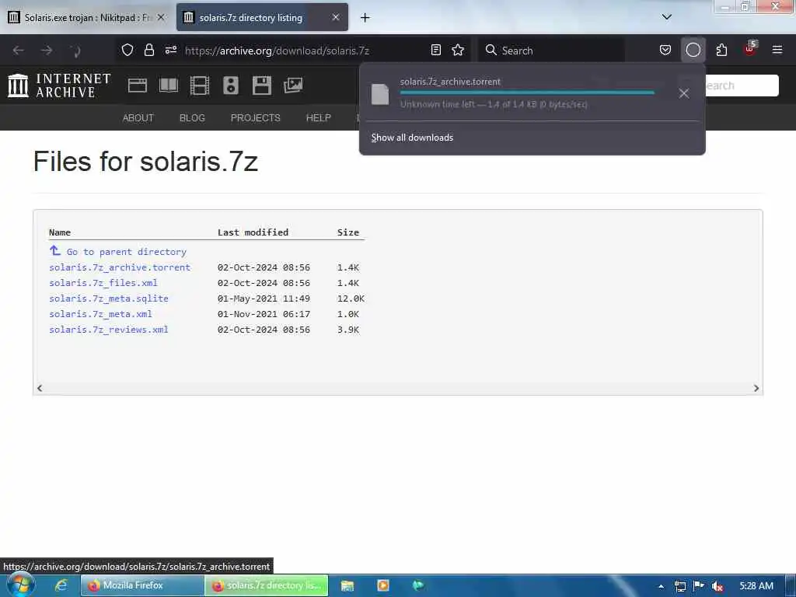796x597 pixels.
Task: Open the ABOUT nav item
Action: [x=138, y=118]
